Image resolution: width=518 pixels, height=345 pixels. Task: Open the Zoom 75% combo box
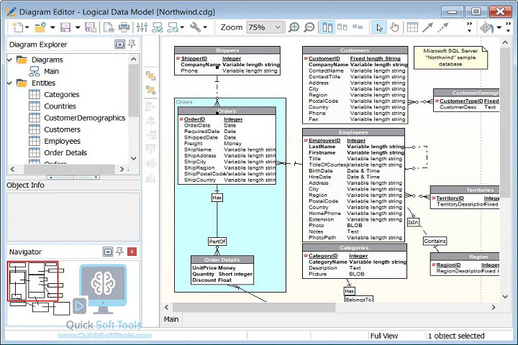264,27
